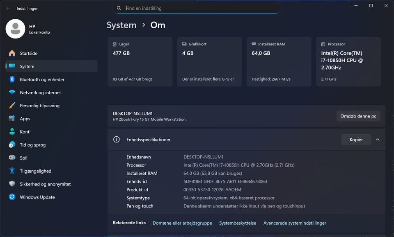Click 'Hastighed: 2667 MT/s' text
The height and width of the screenshot is (237, 394).
click(271, 79)
